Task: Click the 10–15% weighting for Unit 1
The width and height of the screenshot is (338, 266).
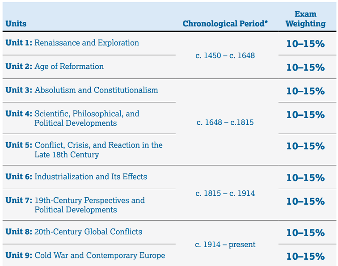Action: click(305, 44)
